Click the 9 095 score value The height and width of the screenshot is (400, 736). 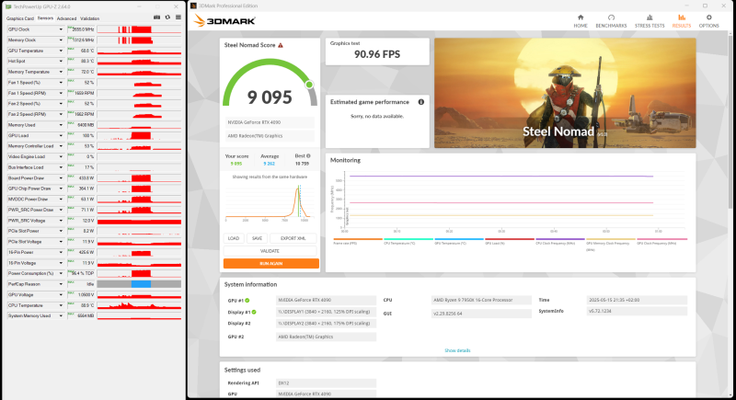pos(270,97)
